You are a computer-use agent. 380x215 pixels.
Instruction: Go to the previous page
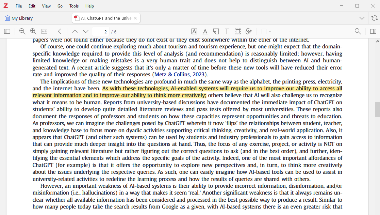(75, 31)
